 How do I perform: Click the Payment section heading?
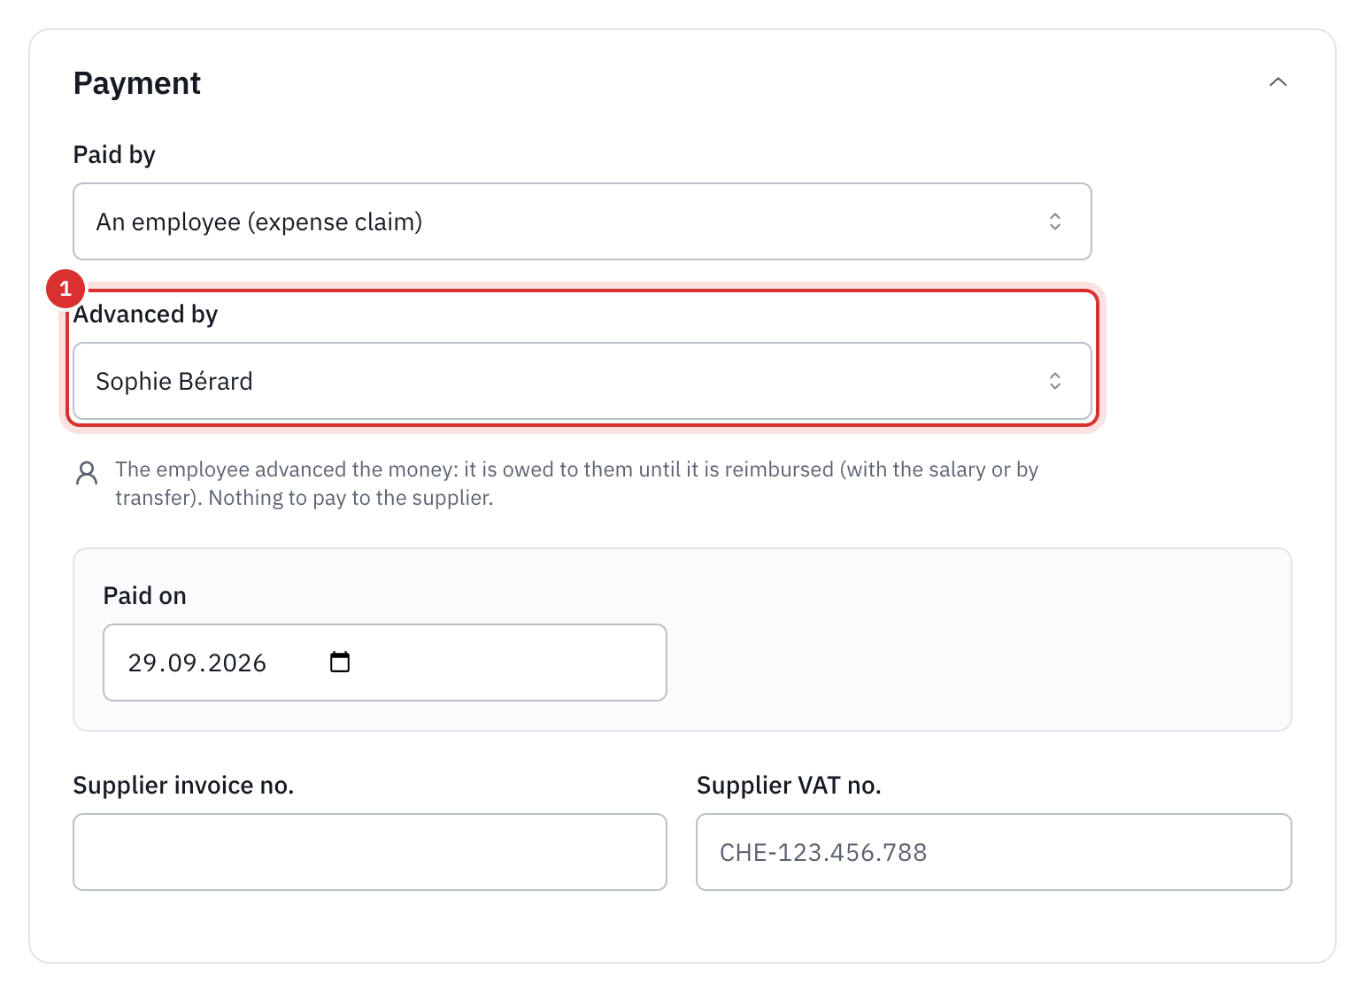[x=137, y=83]
